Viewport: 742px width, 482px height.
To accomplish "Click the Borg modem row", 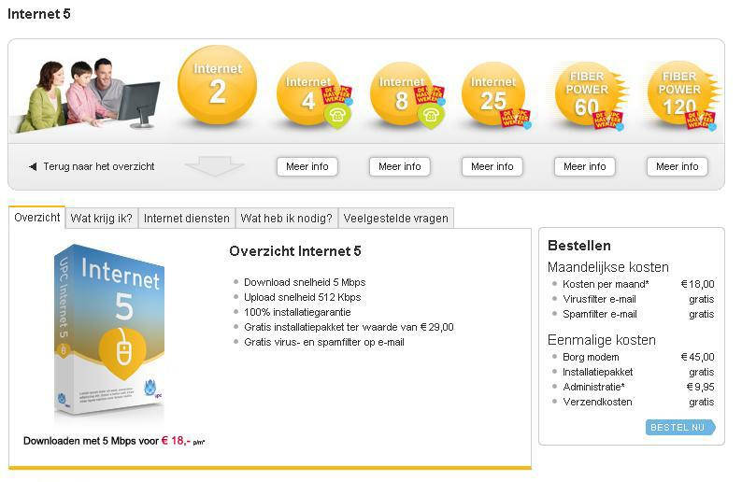I will click(634, 357).
